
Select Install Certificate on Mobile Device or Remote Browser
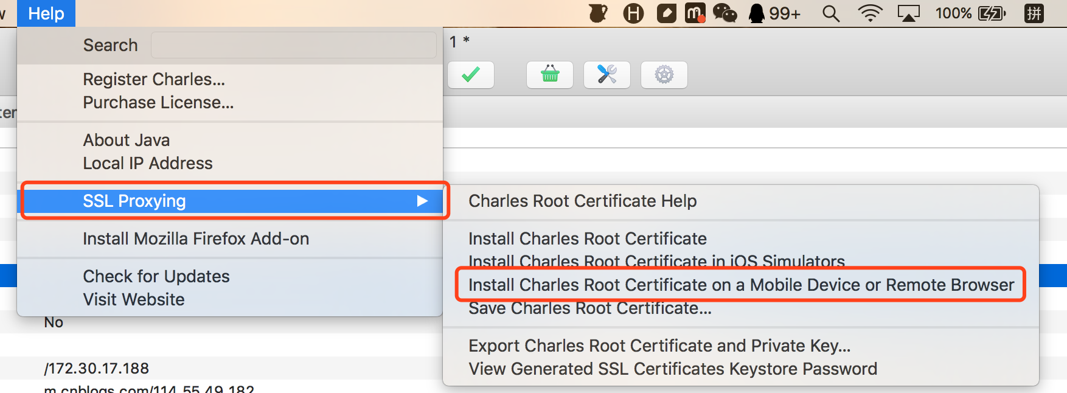click(x=741, y=285)
